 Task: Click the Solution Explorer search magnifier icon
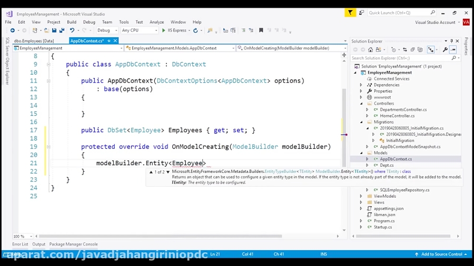pos(454,58)
